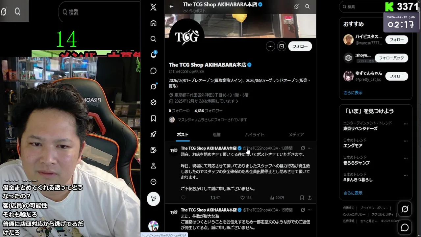
Task: Open 2025年12月からXを利用しています account info
Action: (x=207, y=101)
